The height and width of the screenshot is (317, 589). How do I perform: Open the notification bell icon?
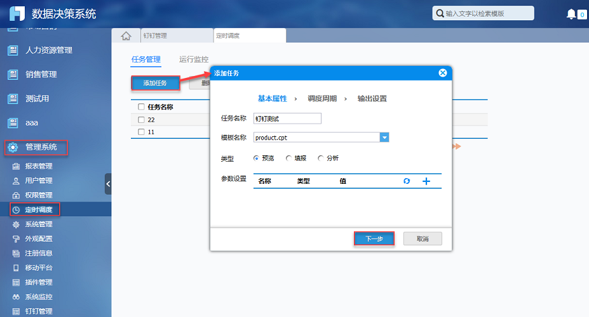[571, 14]
